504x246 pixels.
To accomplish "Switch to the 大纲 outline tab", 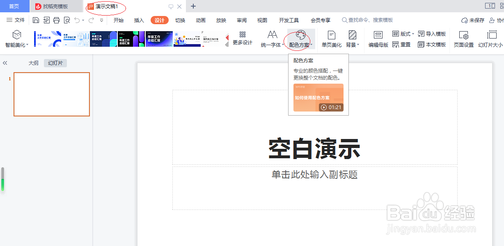I will (x=33, y=63).
